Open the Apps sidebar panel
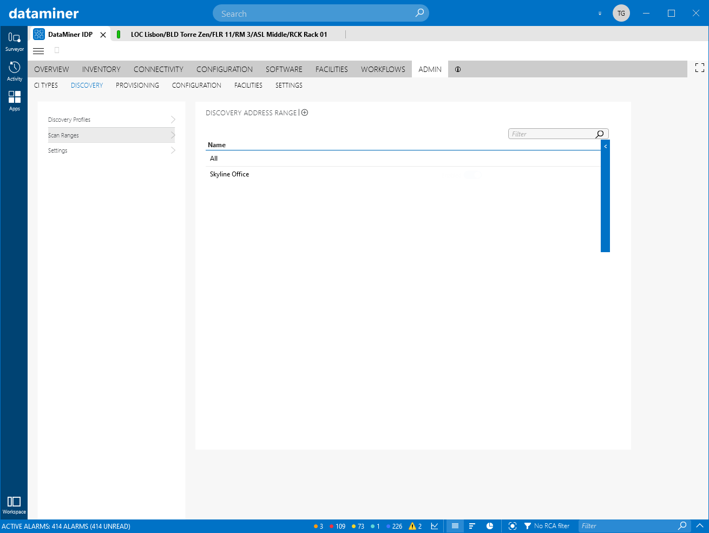 click(14, 101)
